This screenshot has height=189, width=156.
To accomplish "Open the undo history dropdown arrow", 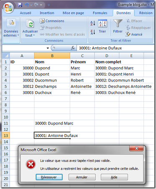I will (31, 5).
